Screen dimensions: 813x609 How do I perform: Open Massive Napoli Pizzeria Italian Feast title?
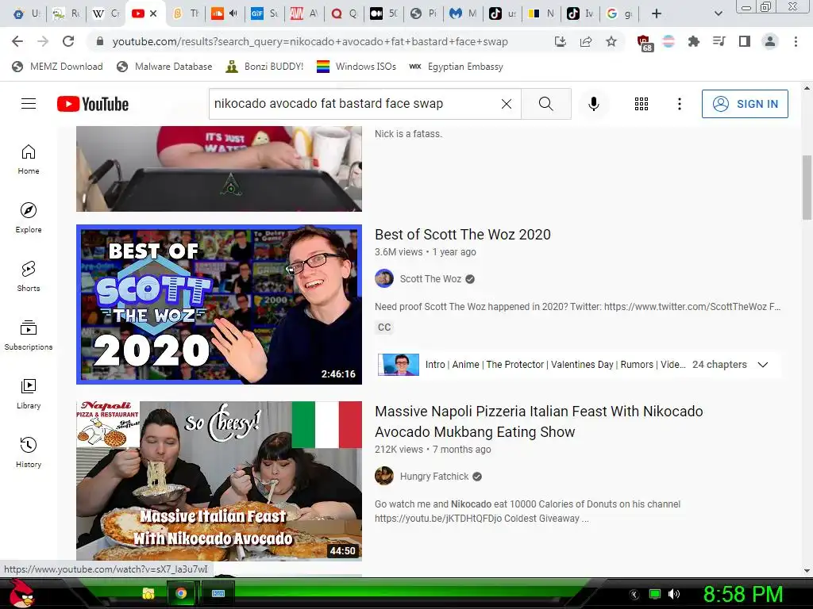click(539, 422)
